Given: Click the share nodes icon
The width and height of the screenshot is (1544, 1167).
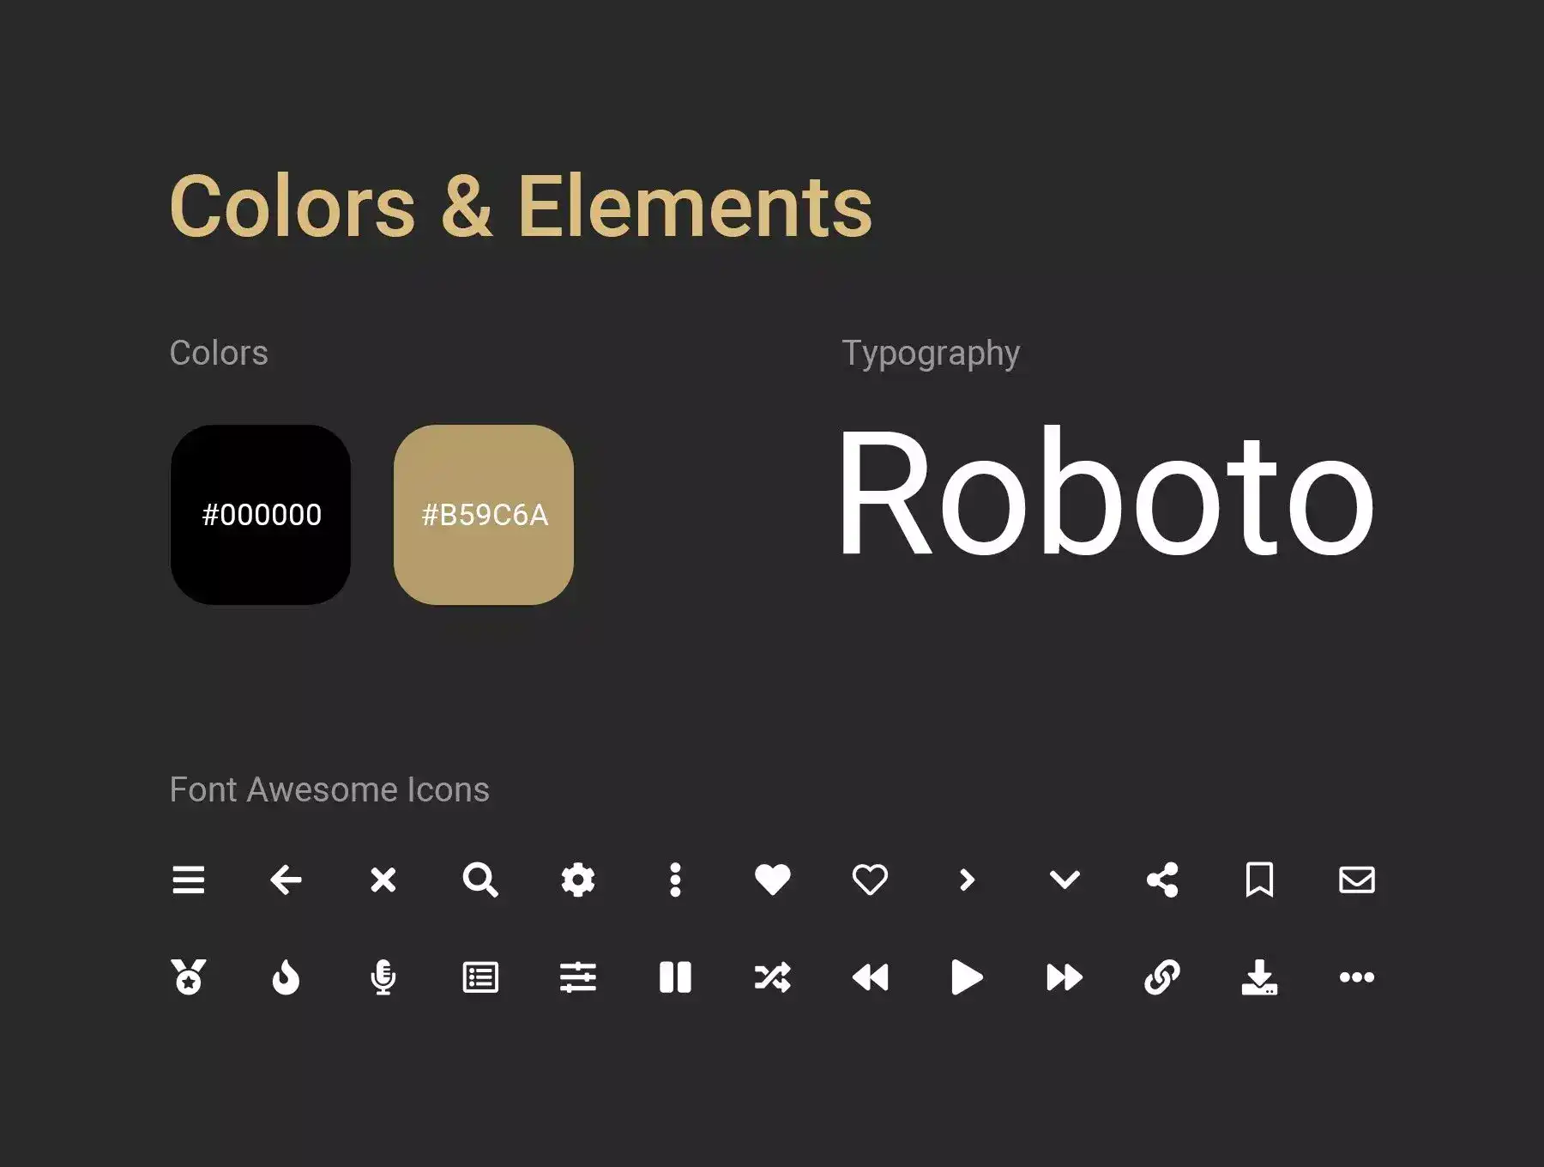Looking at the screenshot, I should (x=1162, y=880).
